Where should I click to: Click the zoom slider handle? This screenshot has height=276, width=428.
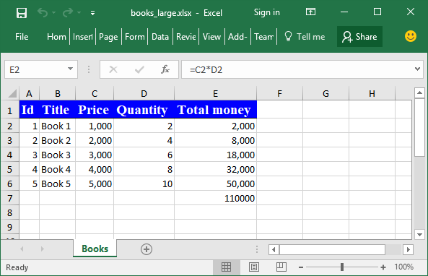tap(342, 267)
